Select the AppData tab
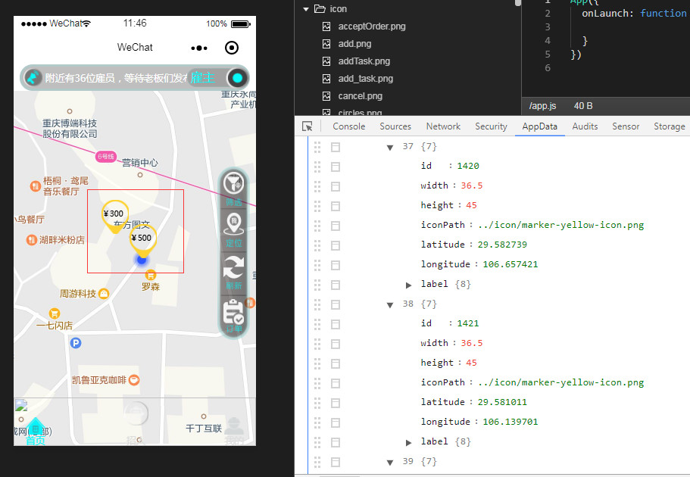The width and height of the screenshot is (690, 477). [540, 126]
